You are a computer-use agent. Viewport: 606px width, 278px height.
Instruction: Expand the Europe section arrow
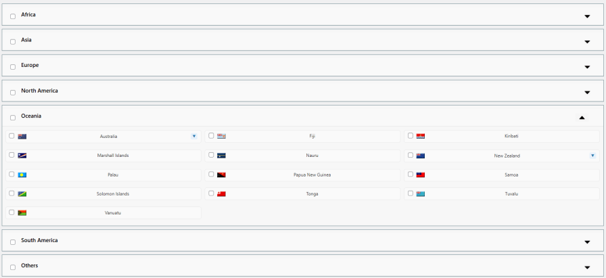click(587, 67)
